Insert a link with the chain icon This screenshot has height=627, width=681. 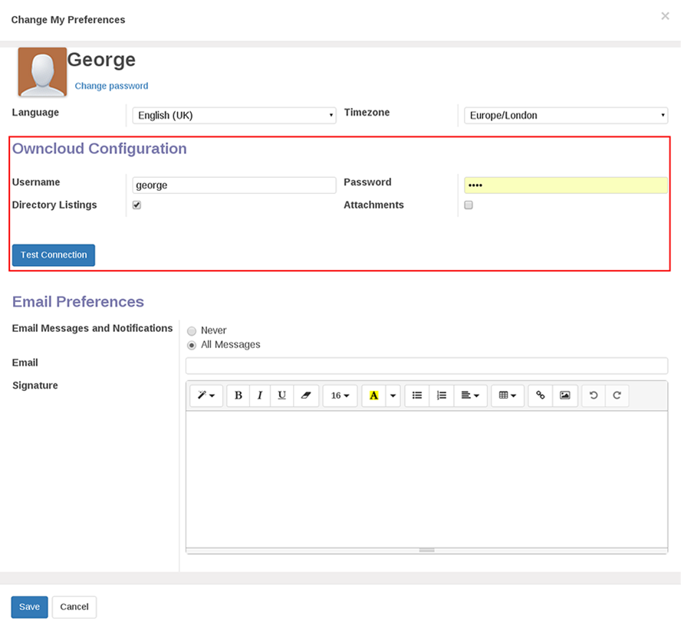point(541,396)
